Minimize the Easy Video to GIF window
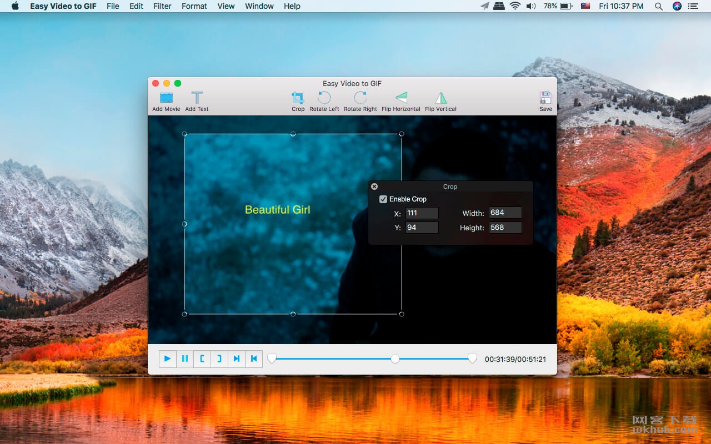711x444 pixels. (167, 83)
